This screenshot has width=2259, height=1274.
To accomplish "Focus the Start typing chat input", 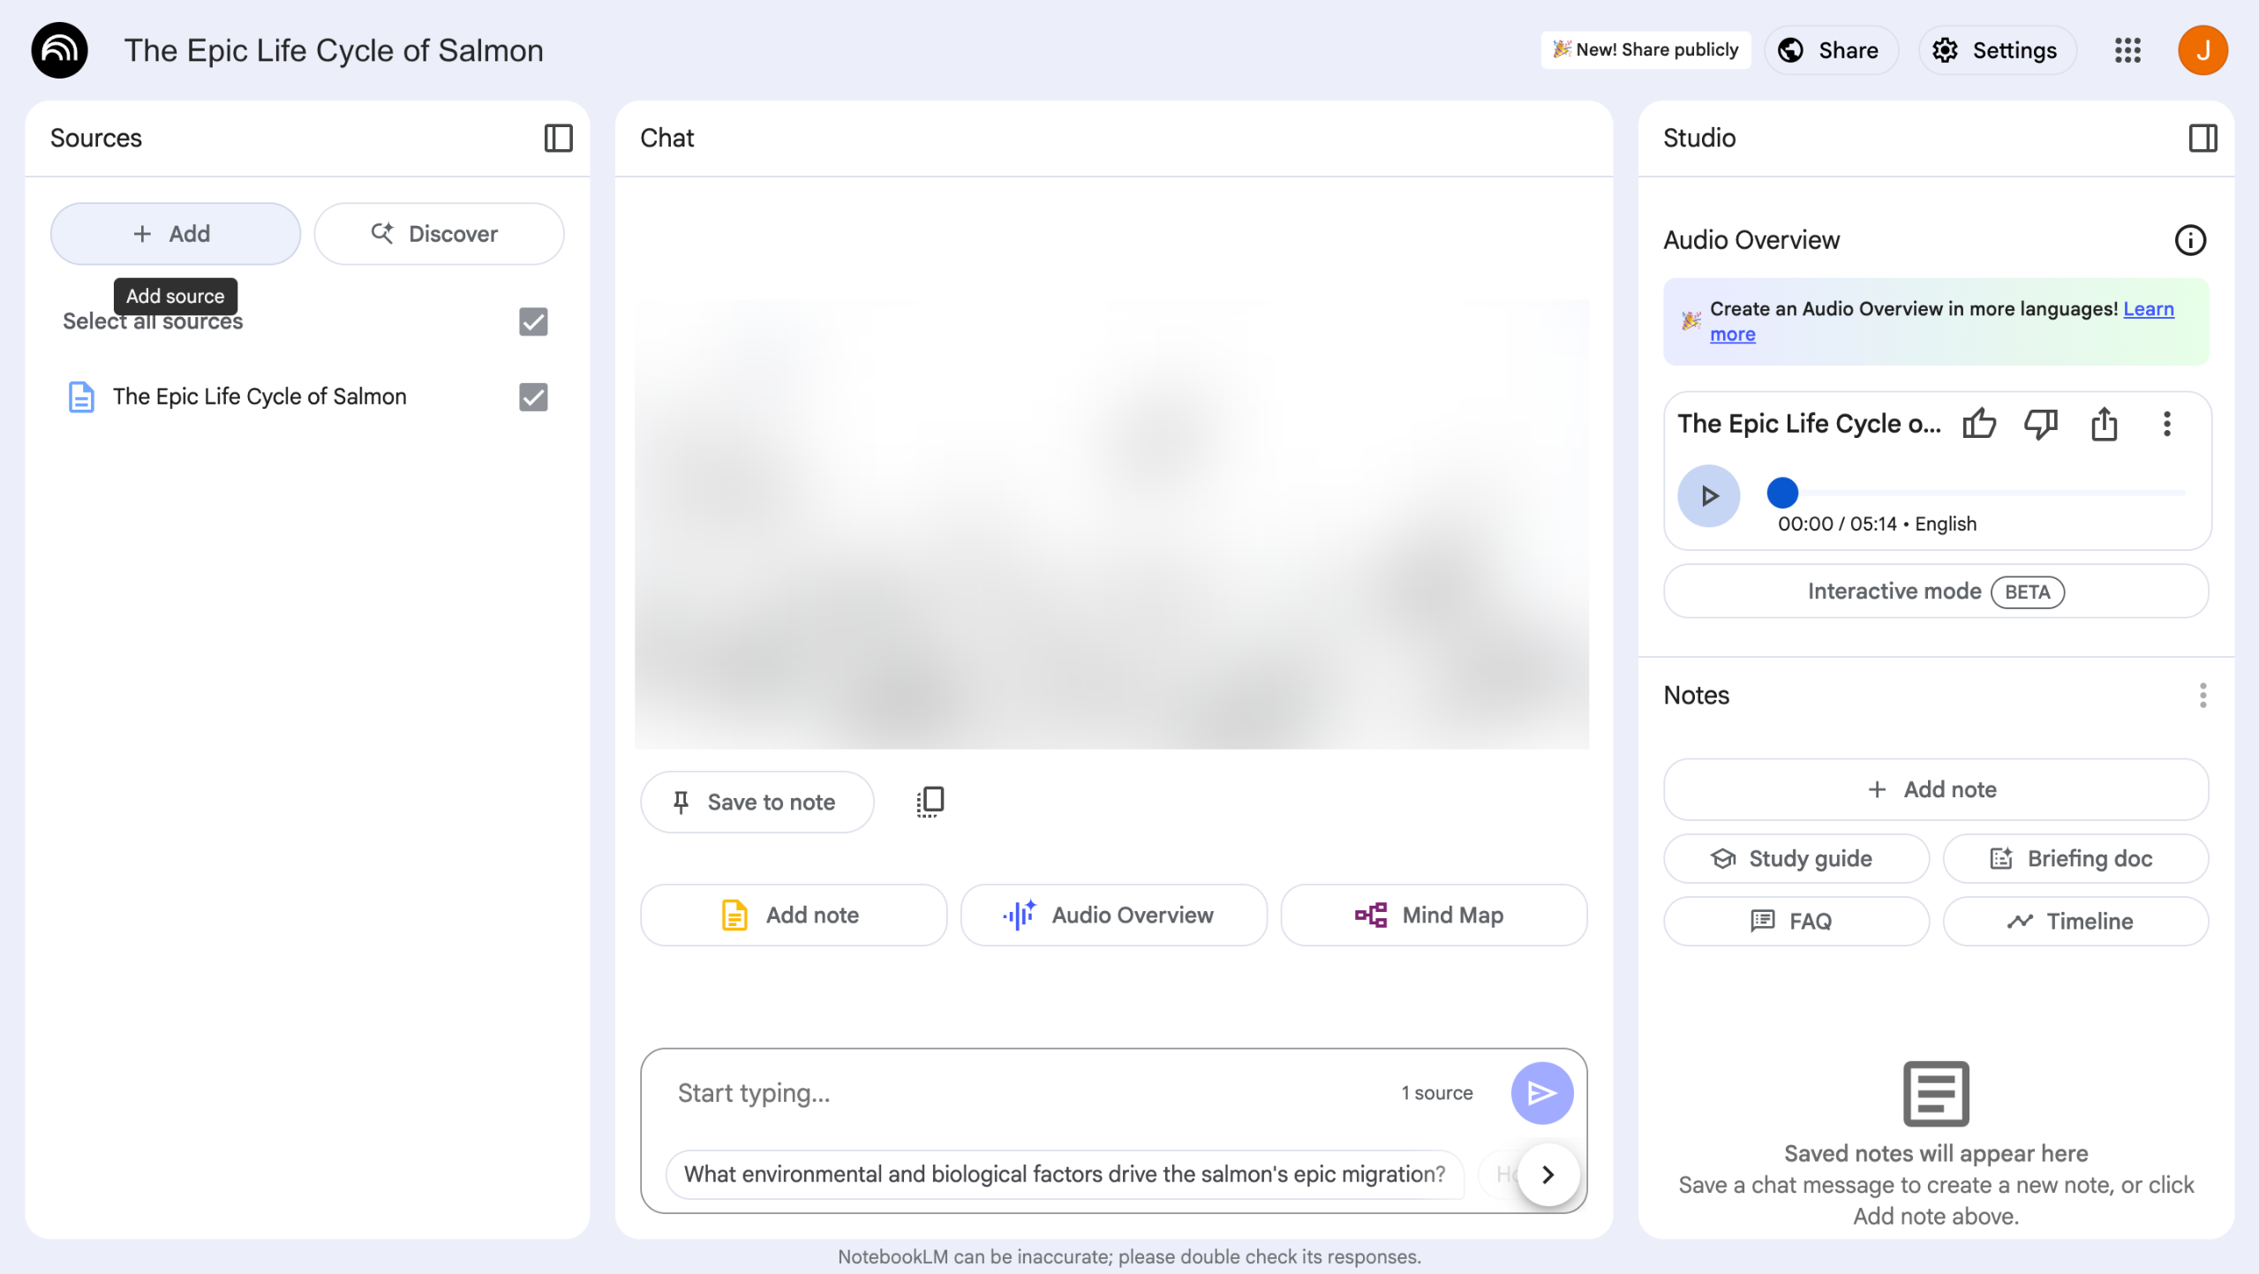I will [1015, 1093].
